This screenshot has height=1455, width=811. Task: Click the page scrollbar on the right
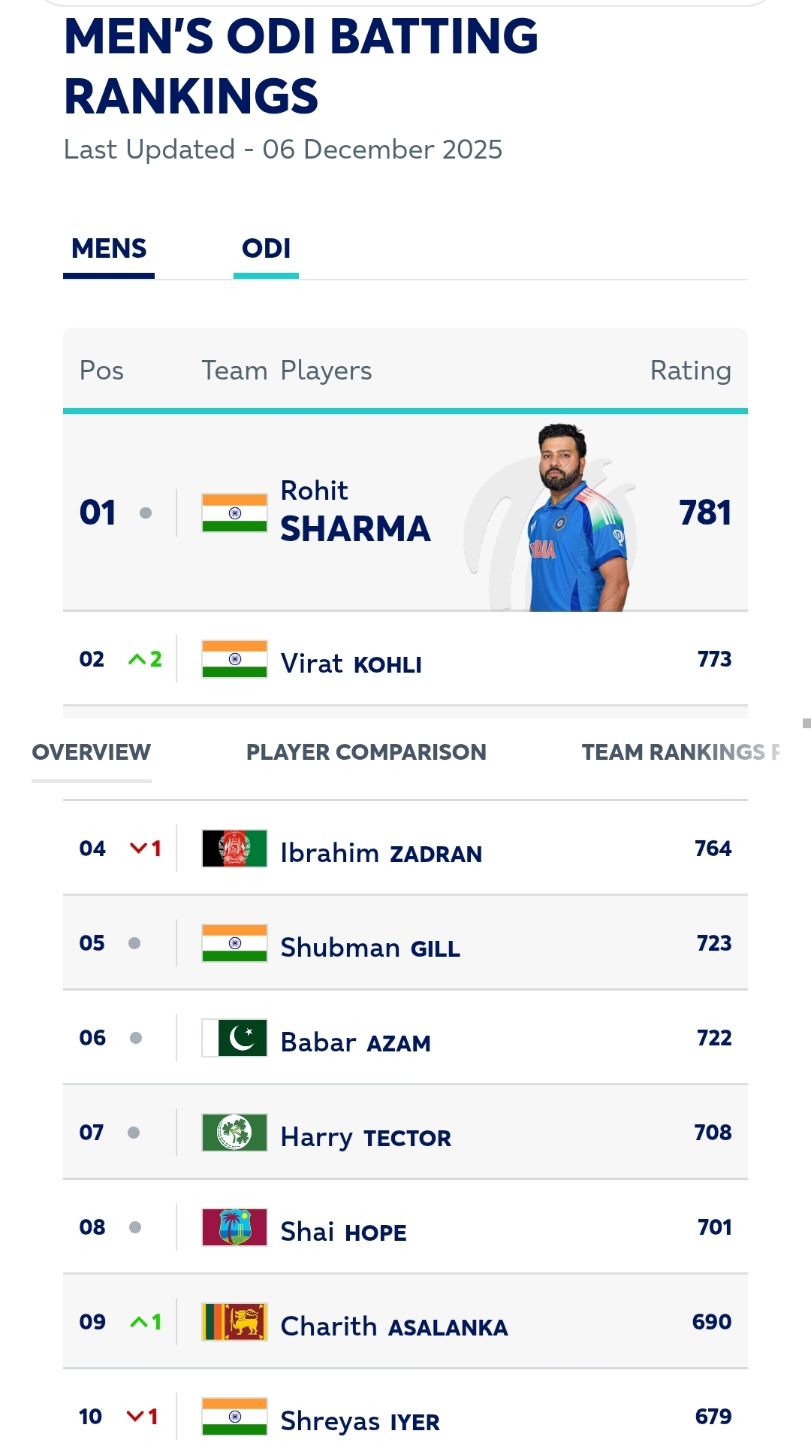806,721
